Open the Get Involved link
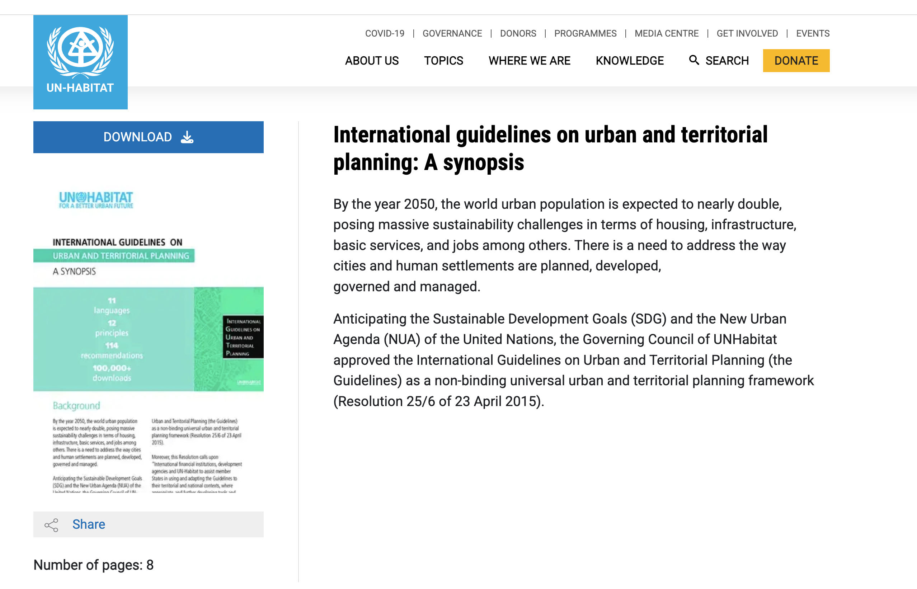 point(747,33)
